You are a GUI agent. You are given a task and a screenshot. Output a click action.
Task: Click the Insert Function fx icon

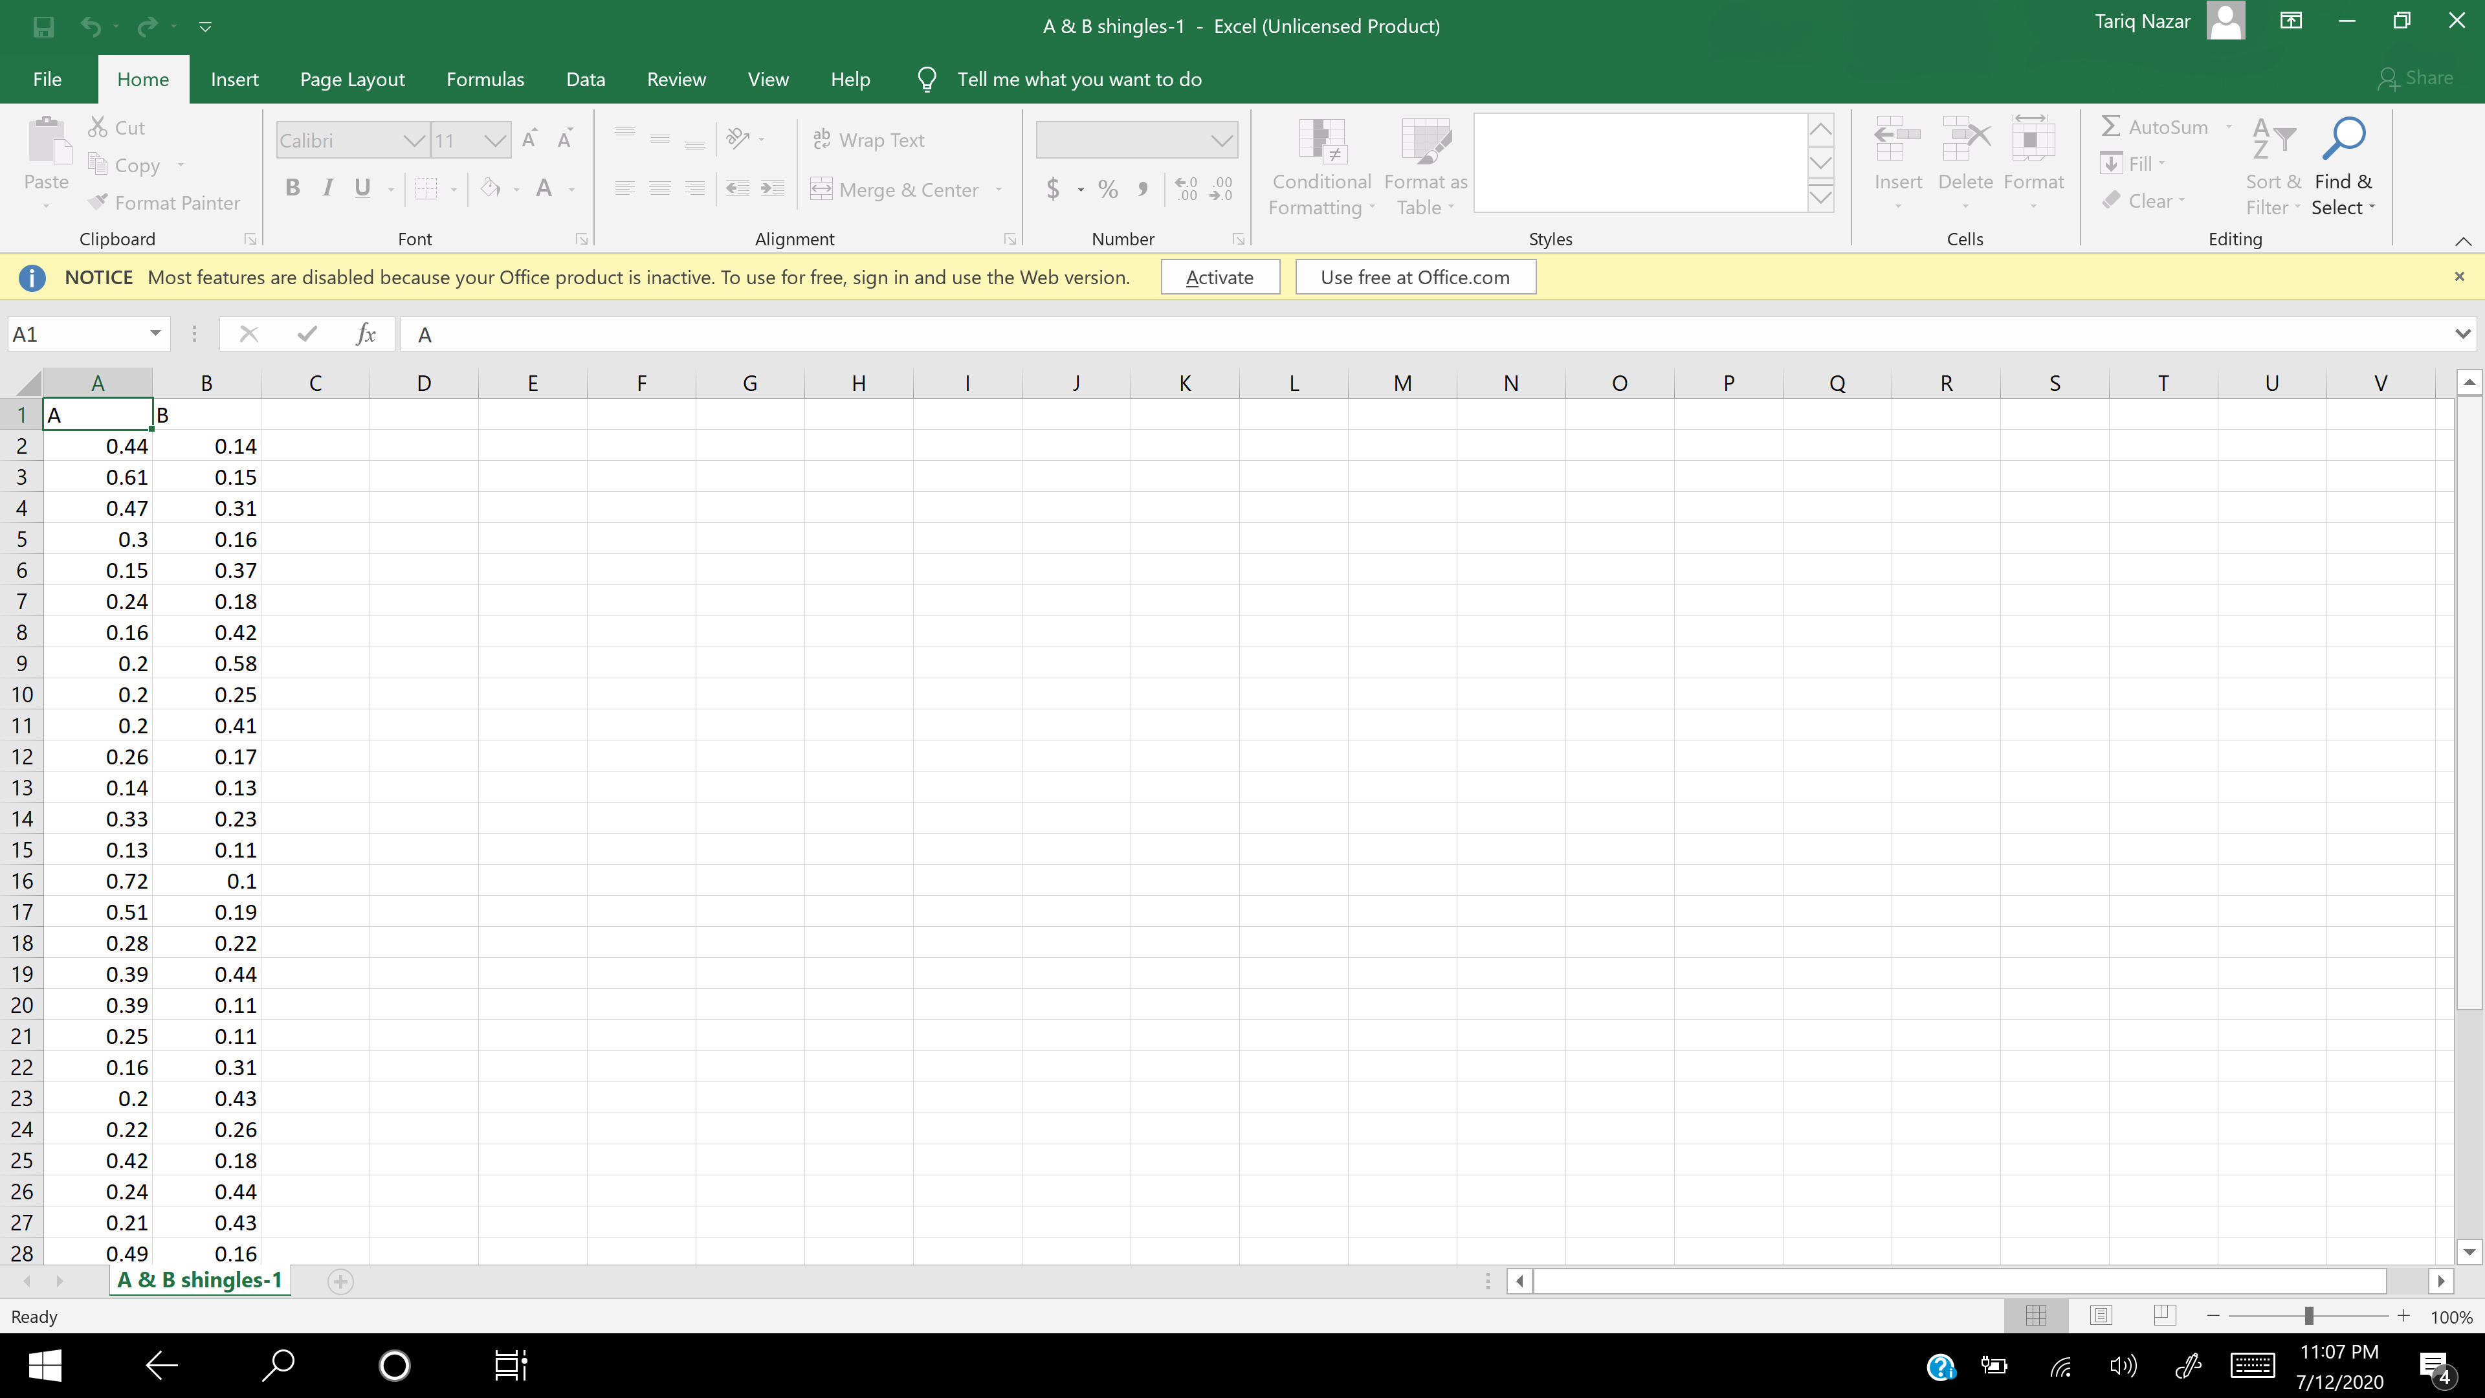[364, 334]
